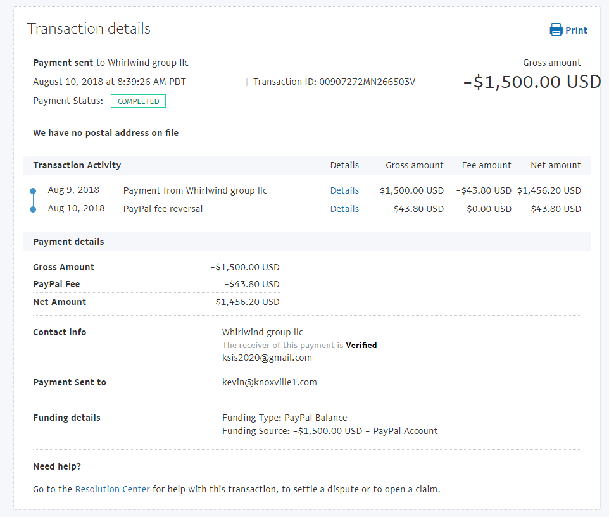
Task: Click the no postal address on file notice
Action: tap(106, 133)
